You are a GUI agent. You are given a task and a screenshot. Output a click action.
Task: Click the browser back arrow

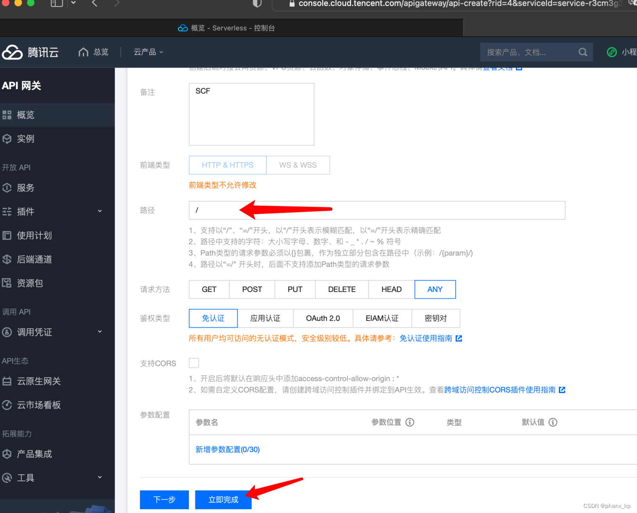click(95, 3)
